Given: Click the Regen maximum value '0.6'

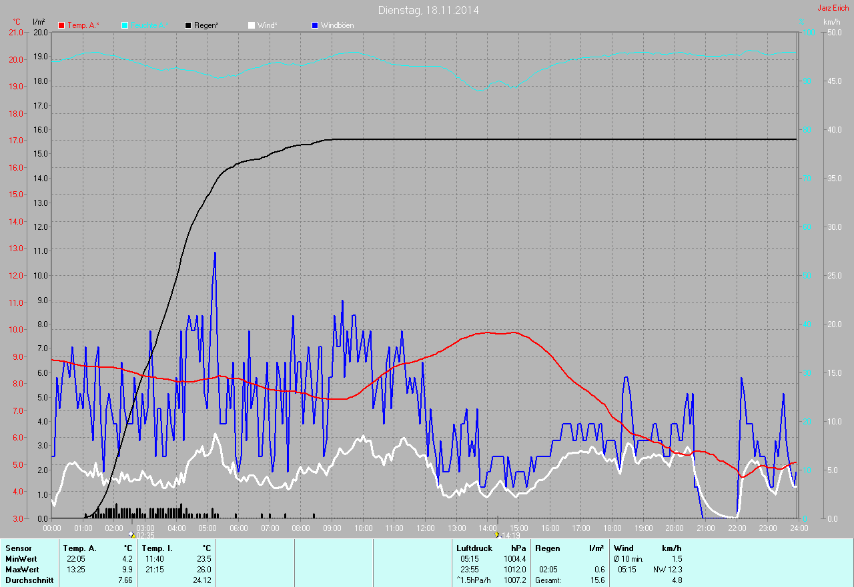Looking at the screenshot, I should click(x=599, y=569).
